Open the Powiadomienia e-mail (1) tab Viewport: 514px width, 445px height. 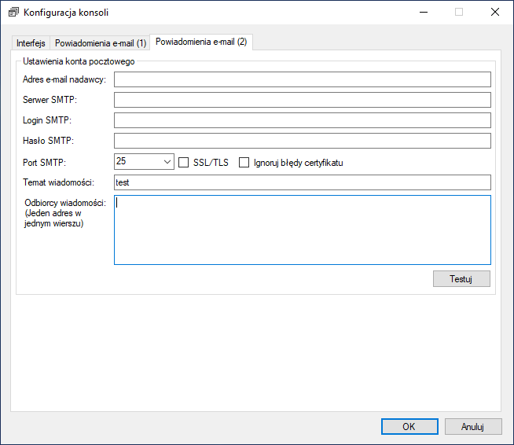101,43
